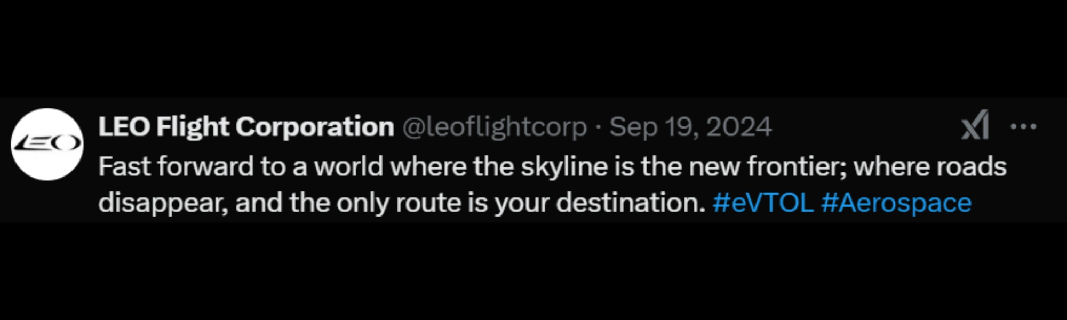
Task: Click the word "Corporation" in the author name
Action: click(315, 127)
